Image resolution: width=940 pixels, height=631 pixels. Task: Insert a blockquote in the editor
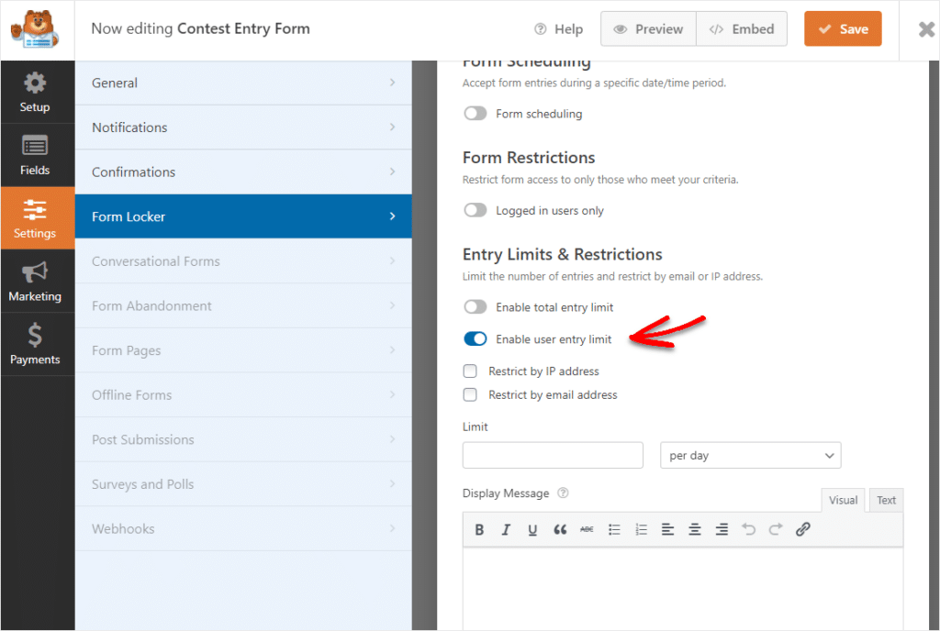point(560,529)
